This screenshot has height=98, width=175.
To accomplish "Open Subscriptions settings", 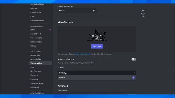I will point(36,38).
